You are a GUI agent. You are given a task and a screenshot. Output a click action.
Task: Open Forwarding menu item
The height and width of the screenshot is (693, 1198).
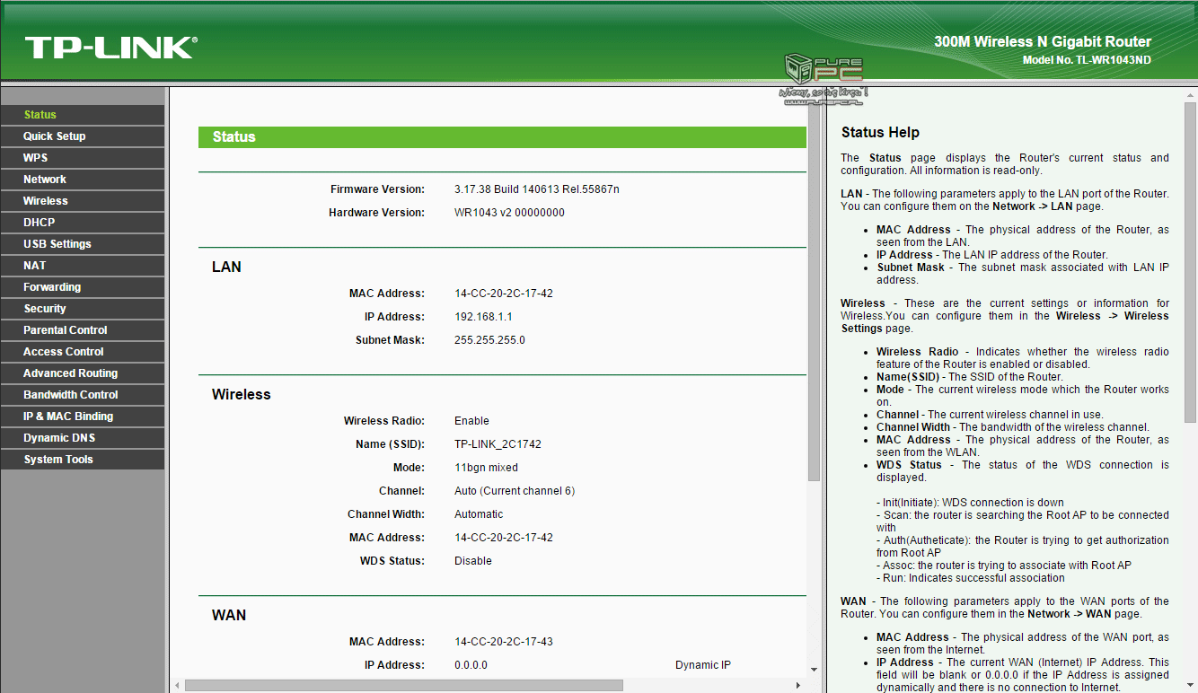point(83,287)
